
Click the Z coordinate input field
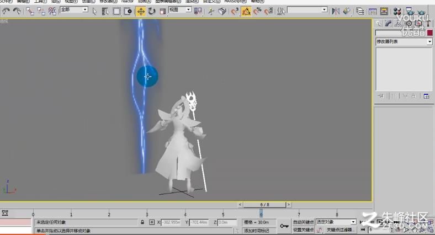(x=227, y=222)
